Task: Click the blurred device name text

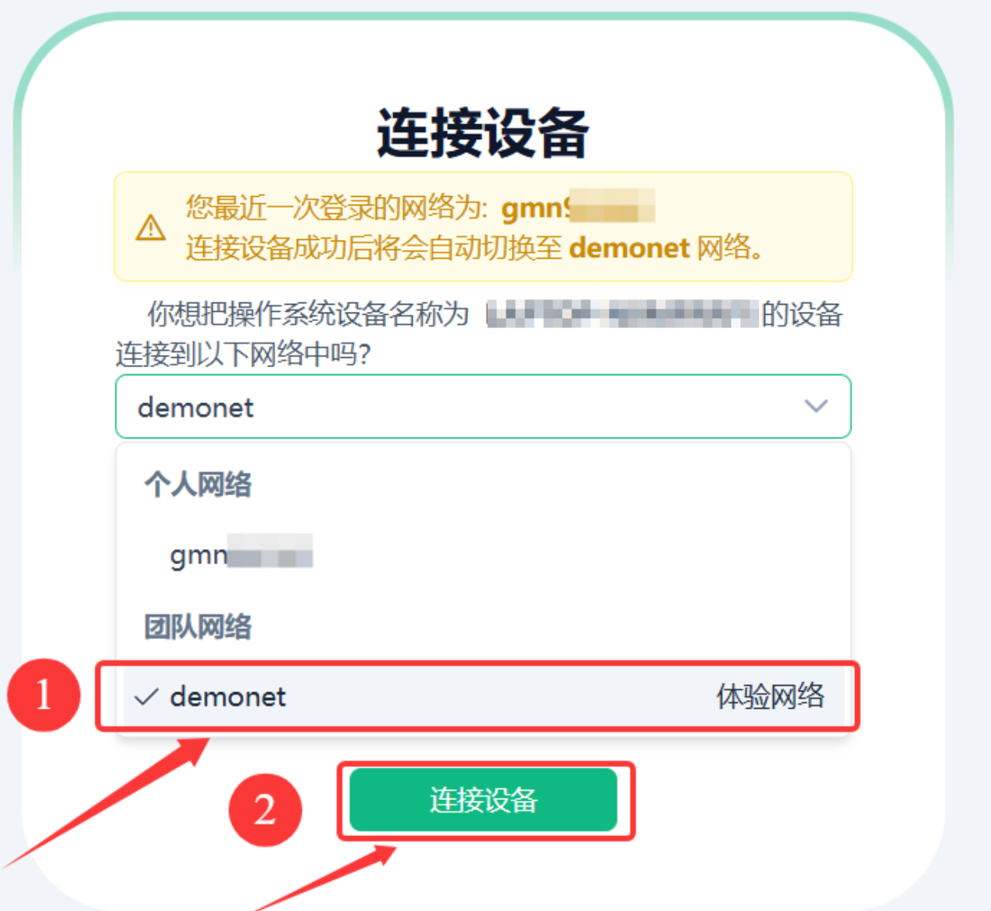Action: coord(623,314)
